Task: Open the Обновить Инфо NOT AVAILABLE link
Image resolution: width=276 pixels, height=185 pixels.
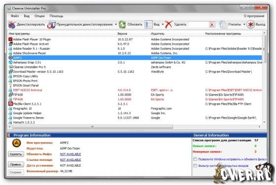Action: pos(70,154)
